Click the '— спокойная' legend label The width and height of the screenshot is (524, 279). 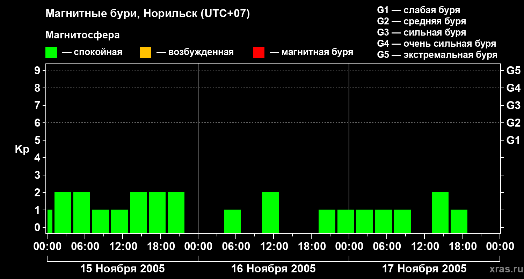(x=92, y=53)
